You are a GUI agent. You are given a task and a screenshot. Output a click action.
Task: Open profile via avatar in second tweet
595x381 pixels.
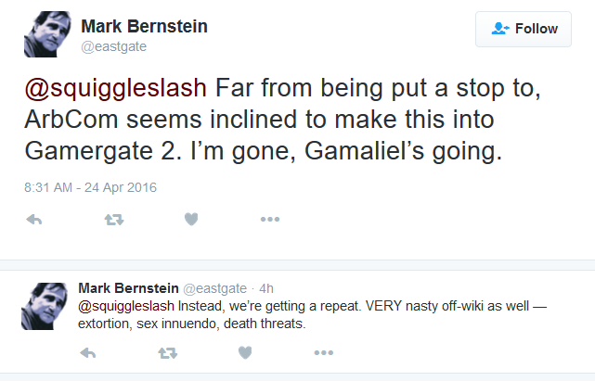pyautogui.click(x=45, y=306)
